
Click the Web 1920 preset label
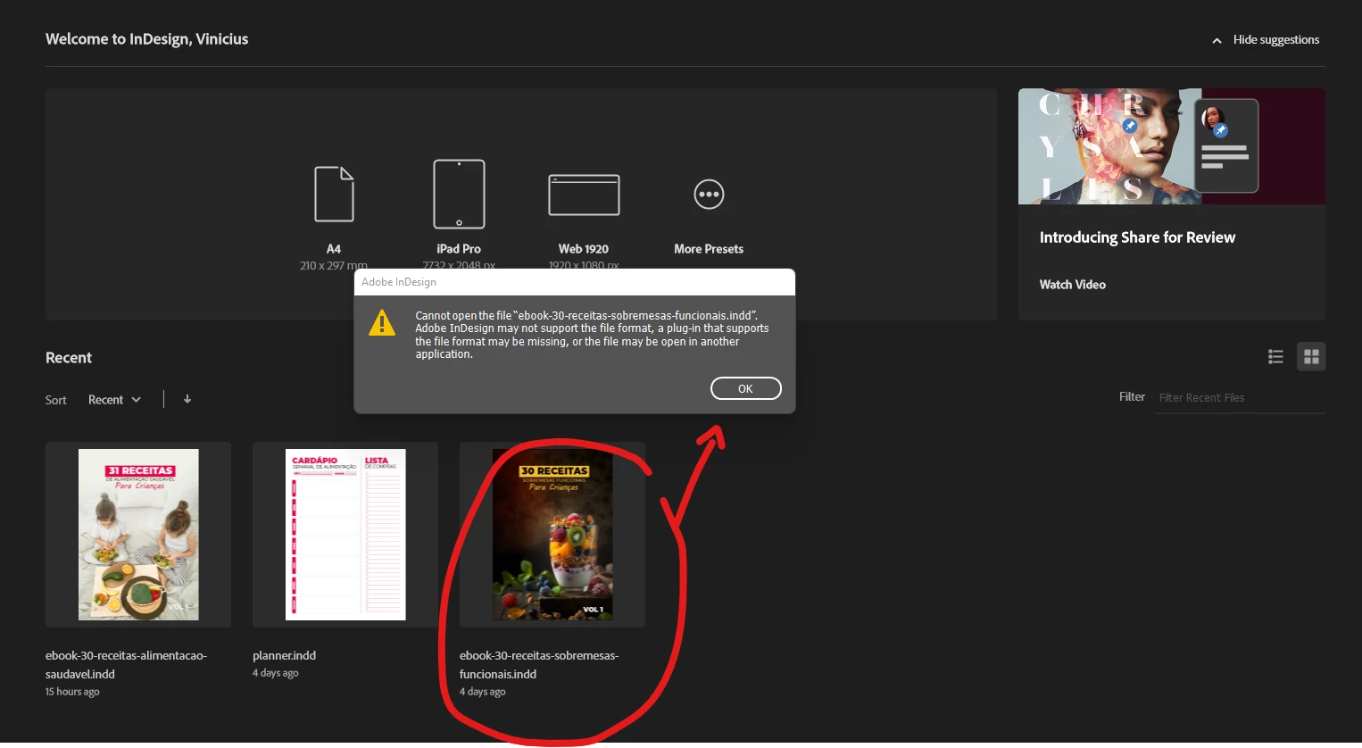click(584, 249)
